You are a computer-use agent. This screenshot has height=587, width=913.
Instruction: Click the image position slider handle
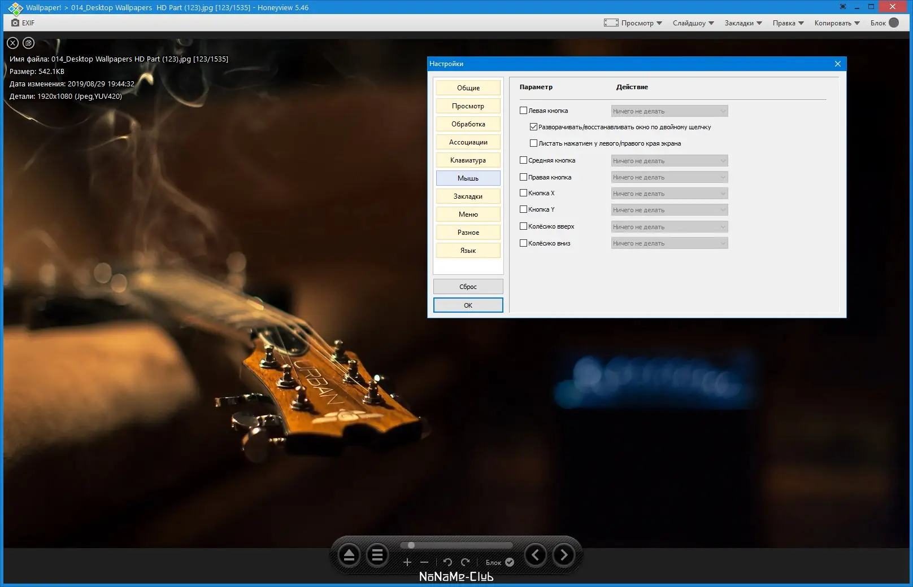(x=411, y=545)
